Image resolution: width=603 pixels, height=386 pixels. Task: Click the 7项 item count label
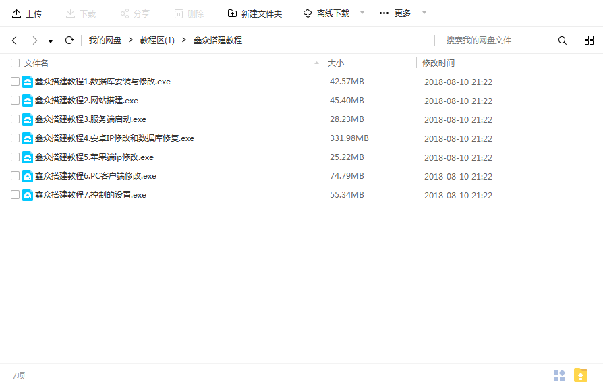click(x=18, y=375)
